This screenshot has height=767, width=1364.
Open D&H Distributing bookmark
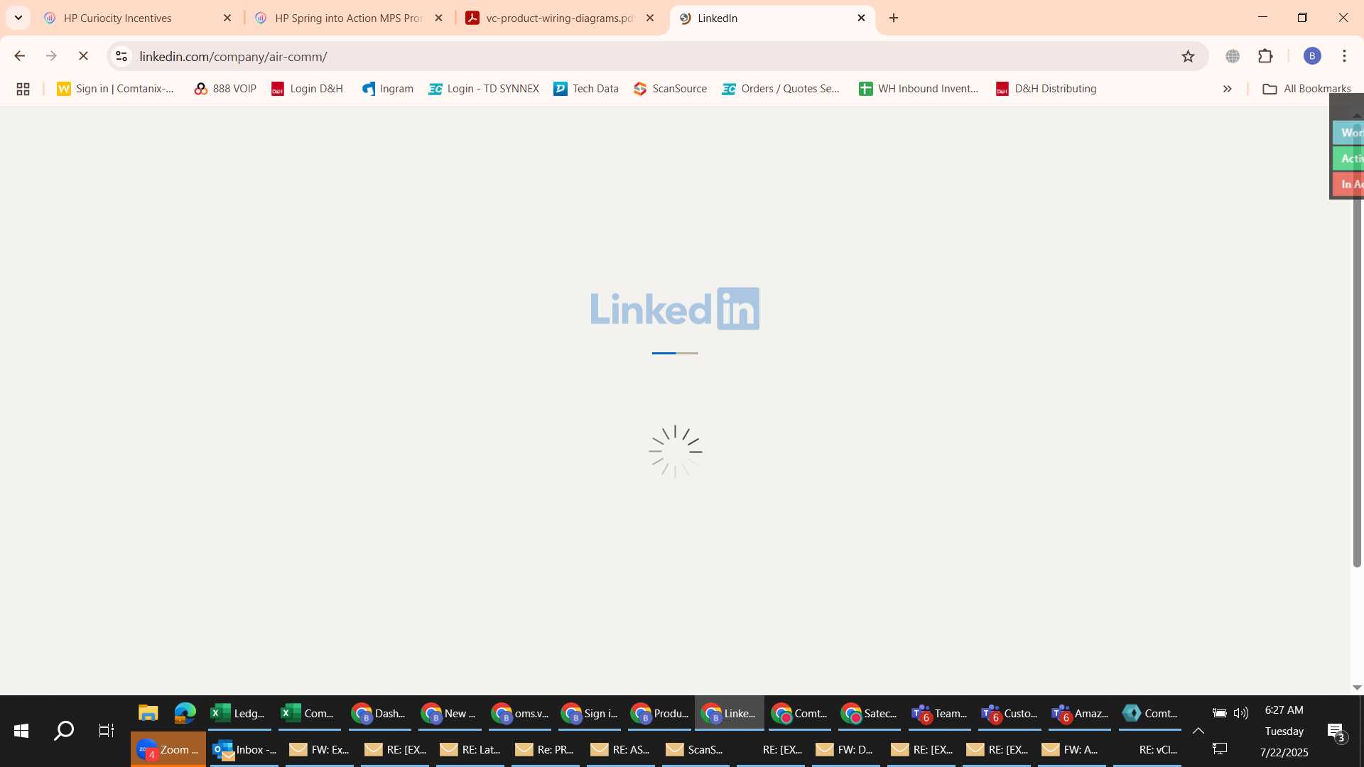pyautogui.click(x=1046, y=89)
